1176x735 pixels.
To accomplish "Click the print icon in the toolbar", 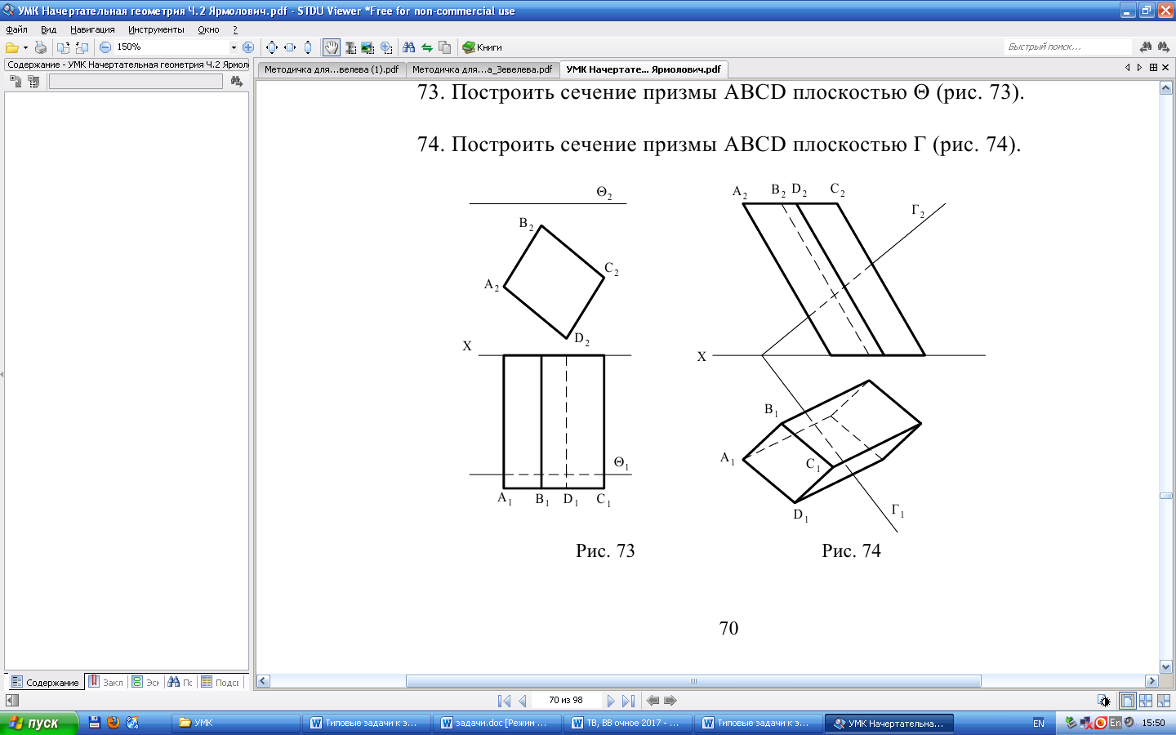I will 40,47.
